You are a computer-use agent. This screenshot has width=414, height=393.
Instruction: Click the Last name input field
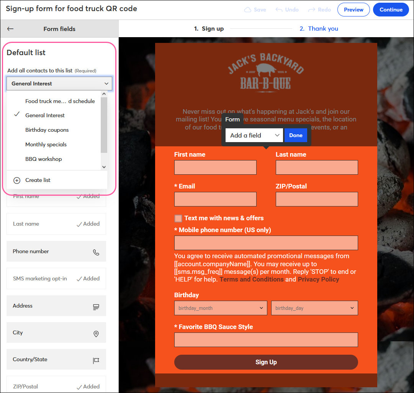(x=317, y=167)
